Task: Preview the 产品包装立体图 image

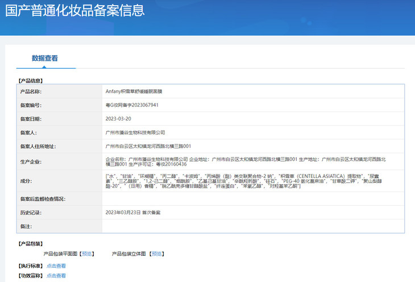Action: (156, 254)
